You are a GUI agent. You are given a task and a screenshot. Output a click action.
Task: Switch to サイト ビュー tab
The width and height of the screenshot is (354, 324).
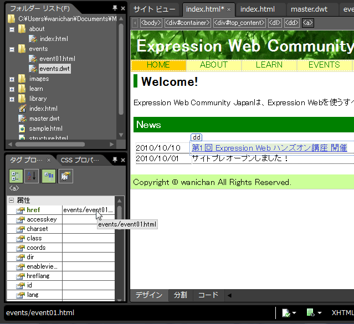point(154,9)
